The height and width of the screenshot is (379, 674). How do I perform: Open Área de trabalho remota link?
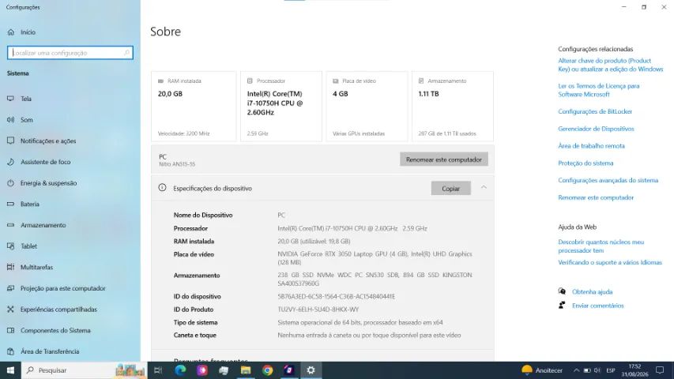pos(591,146)
